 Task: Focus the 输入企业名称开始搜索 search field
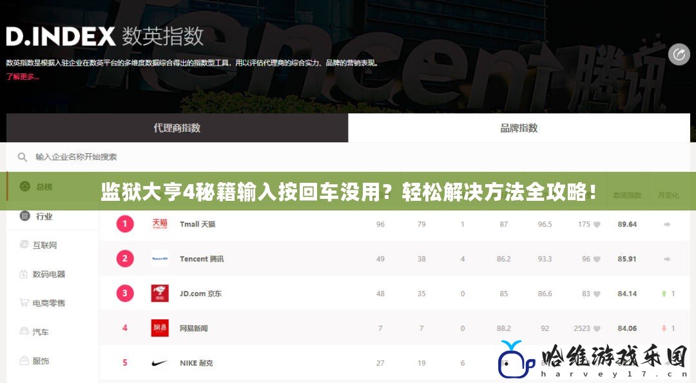348,157
